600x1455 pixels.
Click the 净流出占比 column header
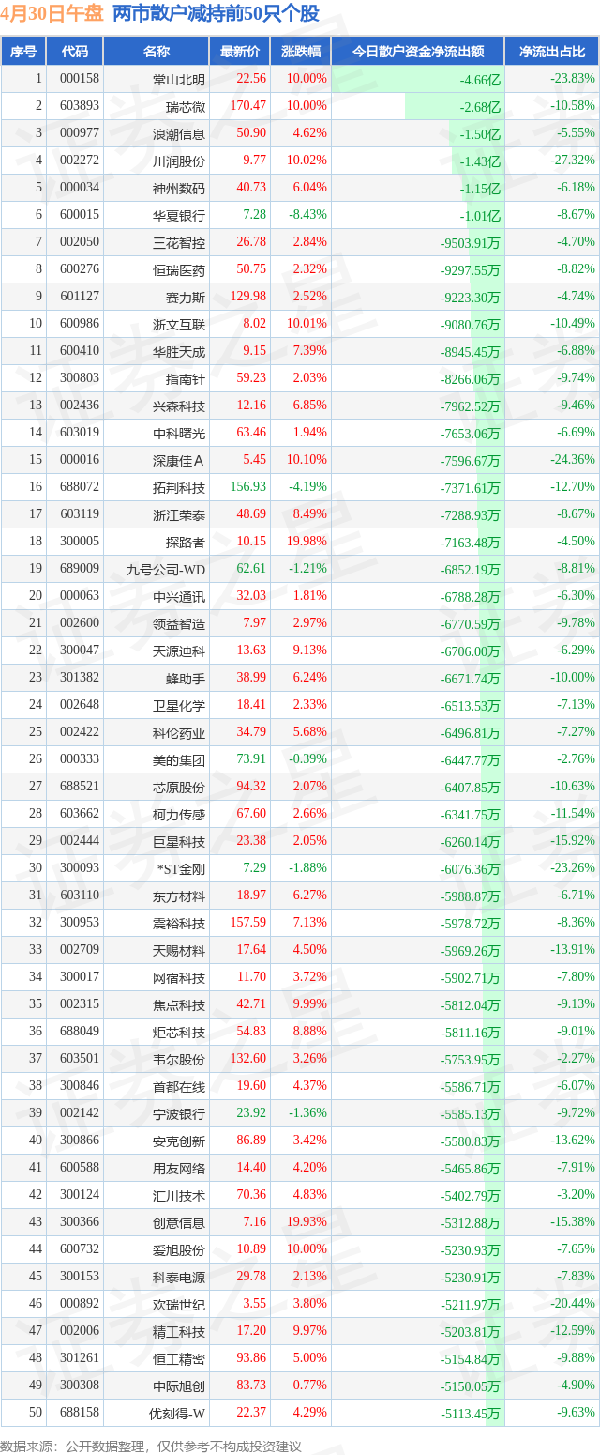552,52
